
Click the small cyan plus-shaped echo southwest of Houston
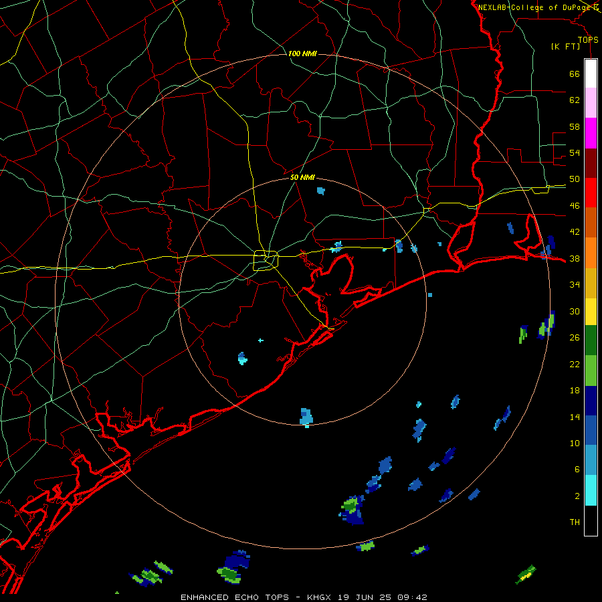click(261, 340)
